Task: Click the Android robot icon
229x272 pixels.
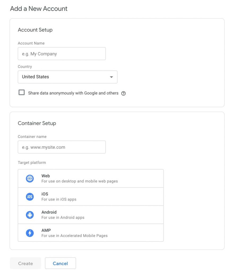Action: (29, 215)
